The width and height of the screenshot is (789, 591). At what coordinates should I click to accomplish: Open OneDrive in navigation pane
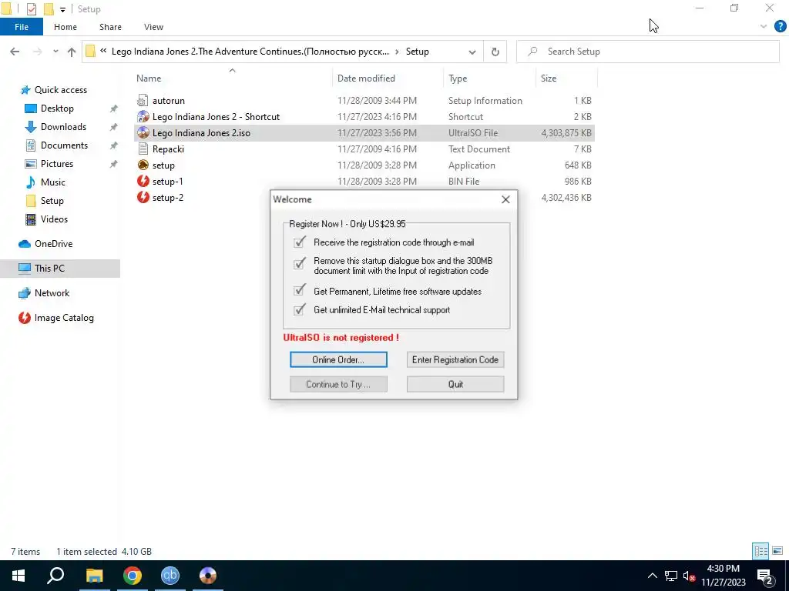tap(53, 244)
